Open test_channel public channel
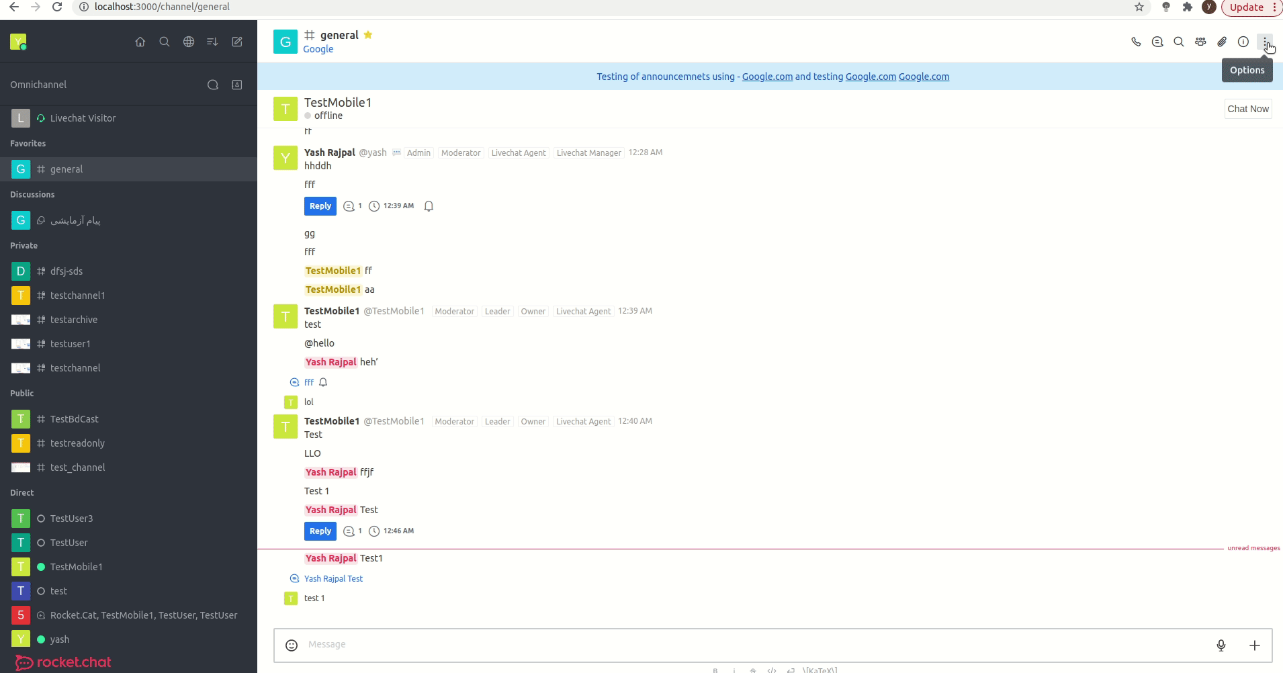The height and width of the screenshot is (673, 1283). point(128,467)
